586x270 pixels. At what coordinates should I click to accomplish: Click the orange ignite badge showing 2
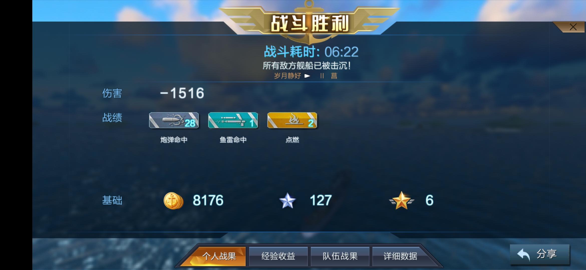tap(292, 120)
